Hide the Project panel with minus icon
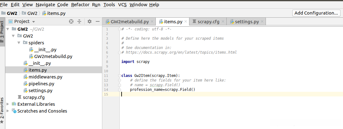 (98, 21)
